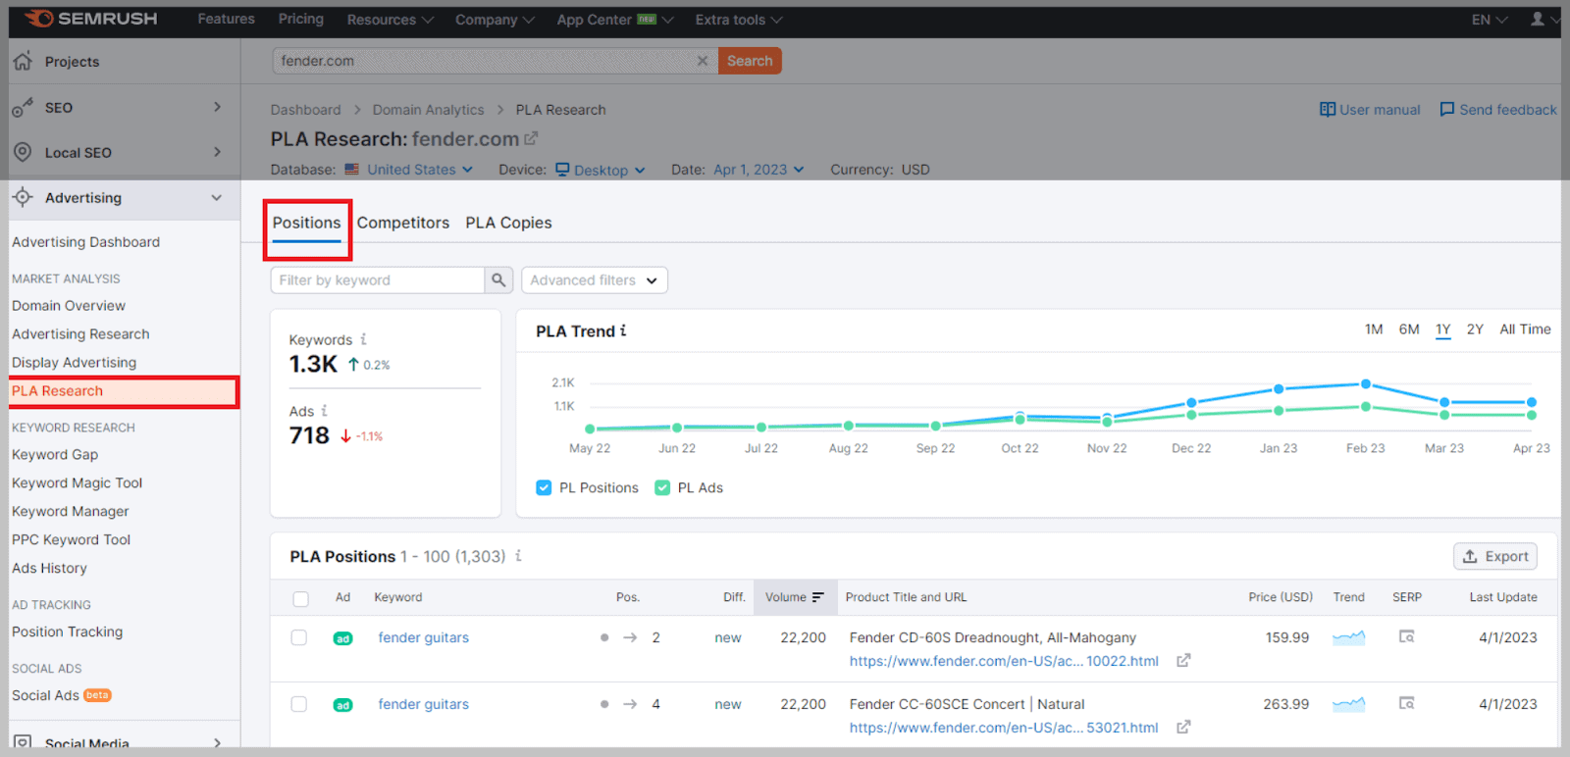Screen dimensions: 1570x757
Task: View trend chart for Fender CC-60SCE row
Action: [1349, 704]
